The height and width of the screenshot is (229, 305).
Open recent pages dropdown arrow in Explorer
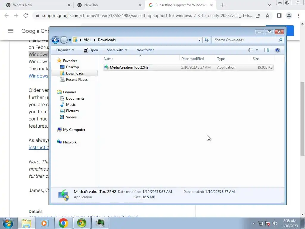pos(70,40)
